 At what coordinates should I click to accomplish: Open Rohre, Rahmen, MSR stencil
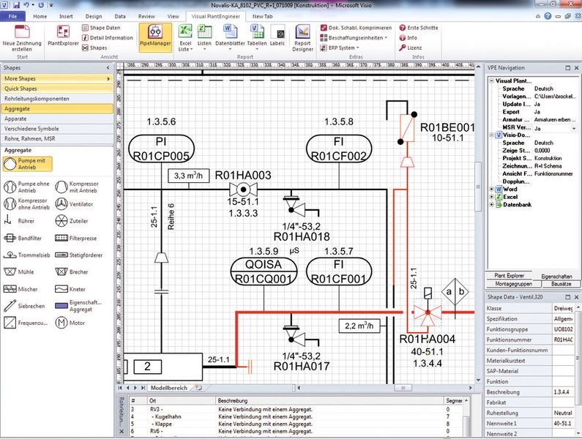tap(57, 139)
